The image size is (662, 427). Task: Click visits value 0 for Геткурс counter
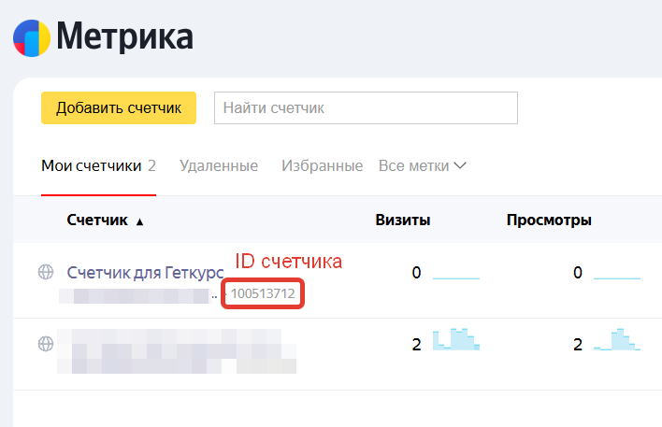416,273
